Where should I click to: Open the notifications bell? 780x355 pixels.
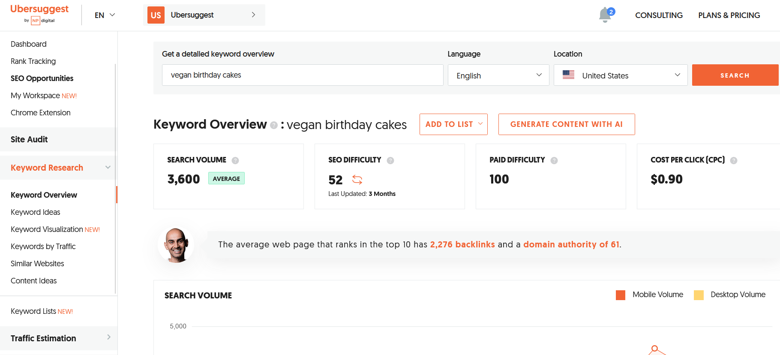pos(606,15)
